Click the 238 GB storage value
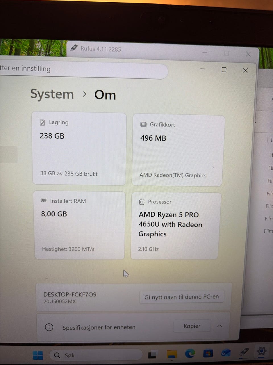Screen dimensions: 273x365 [x=52, y=136]
